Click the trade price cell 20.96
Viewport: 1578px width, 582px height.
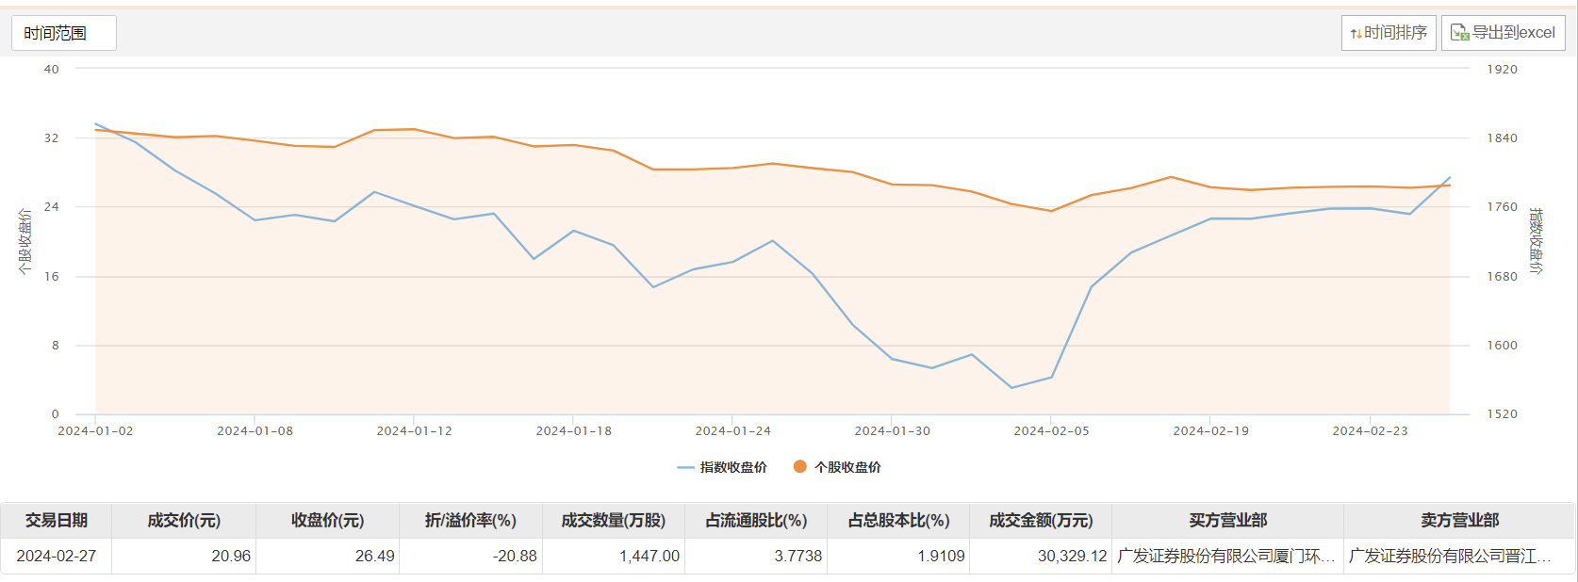click(184, 556)
